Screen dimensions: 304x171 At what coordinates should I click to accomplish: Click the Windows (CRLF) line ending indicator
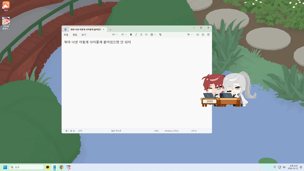[172, 131]
